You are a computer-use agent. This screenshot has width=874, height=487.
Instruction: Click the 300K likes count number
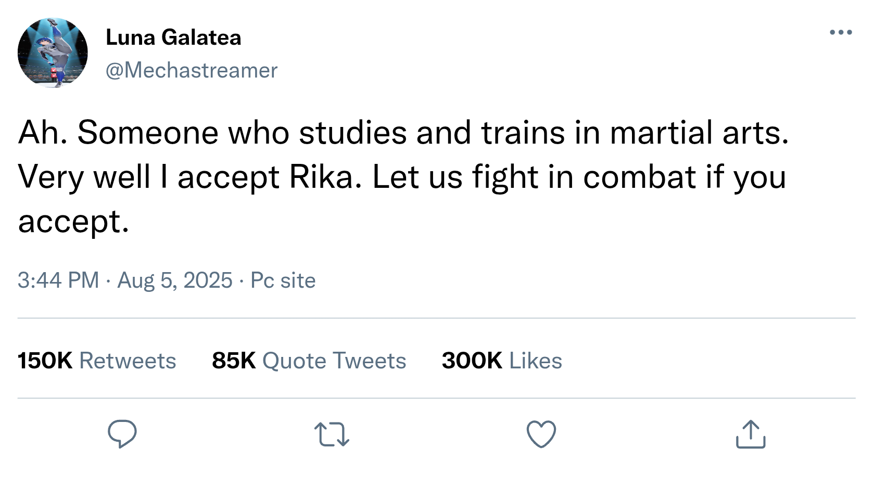[472, 361]
